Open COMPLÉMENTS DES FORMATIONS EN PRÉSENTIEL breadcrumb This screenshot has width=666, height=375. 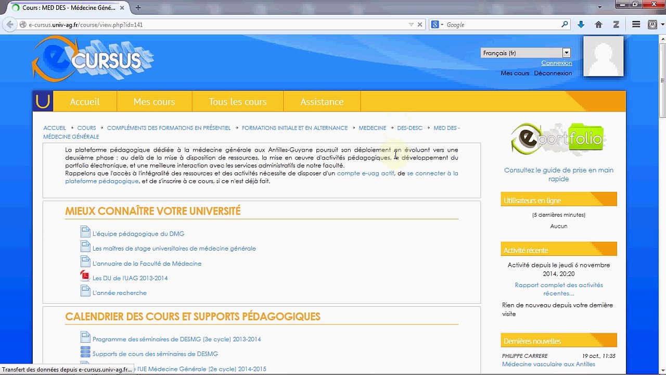169,128
